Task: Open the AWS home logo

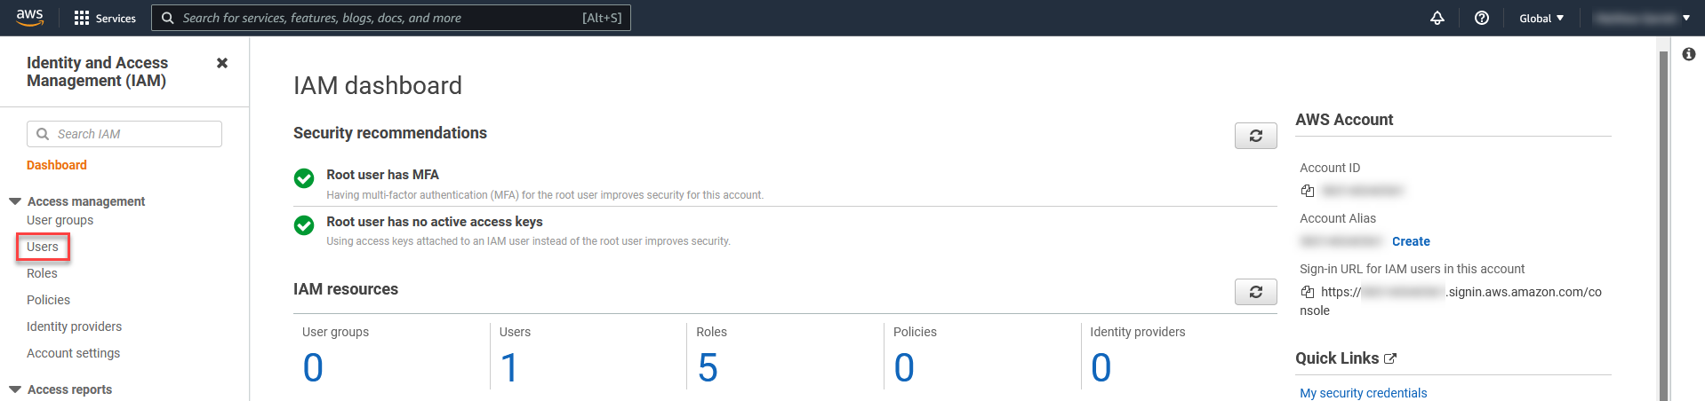Action: pos(29,18)
